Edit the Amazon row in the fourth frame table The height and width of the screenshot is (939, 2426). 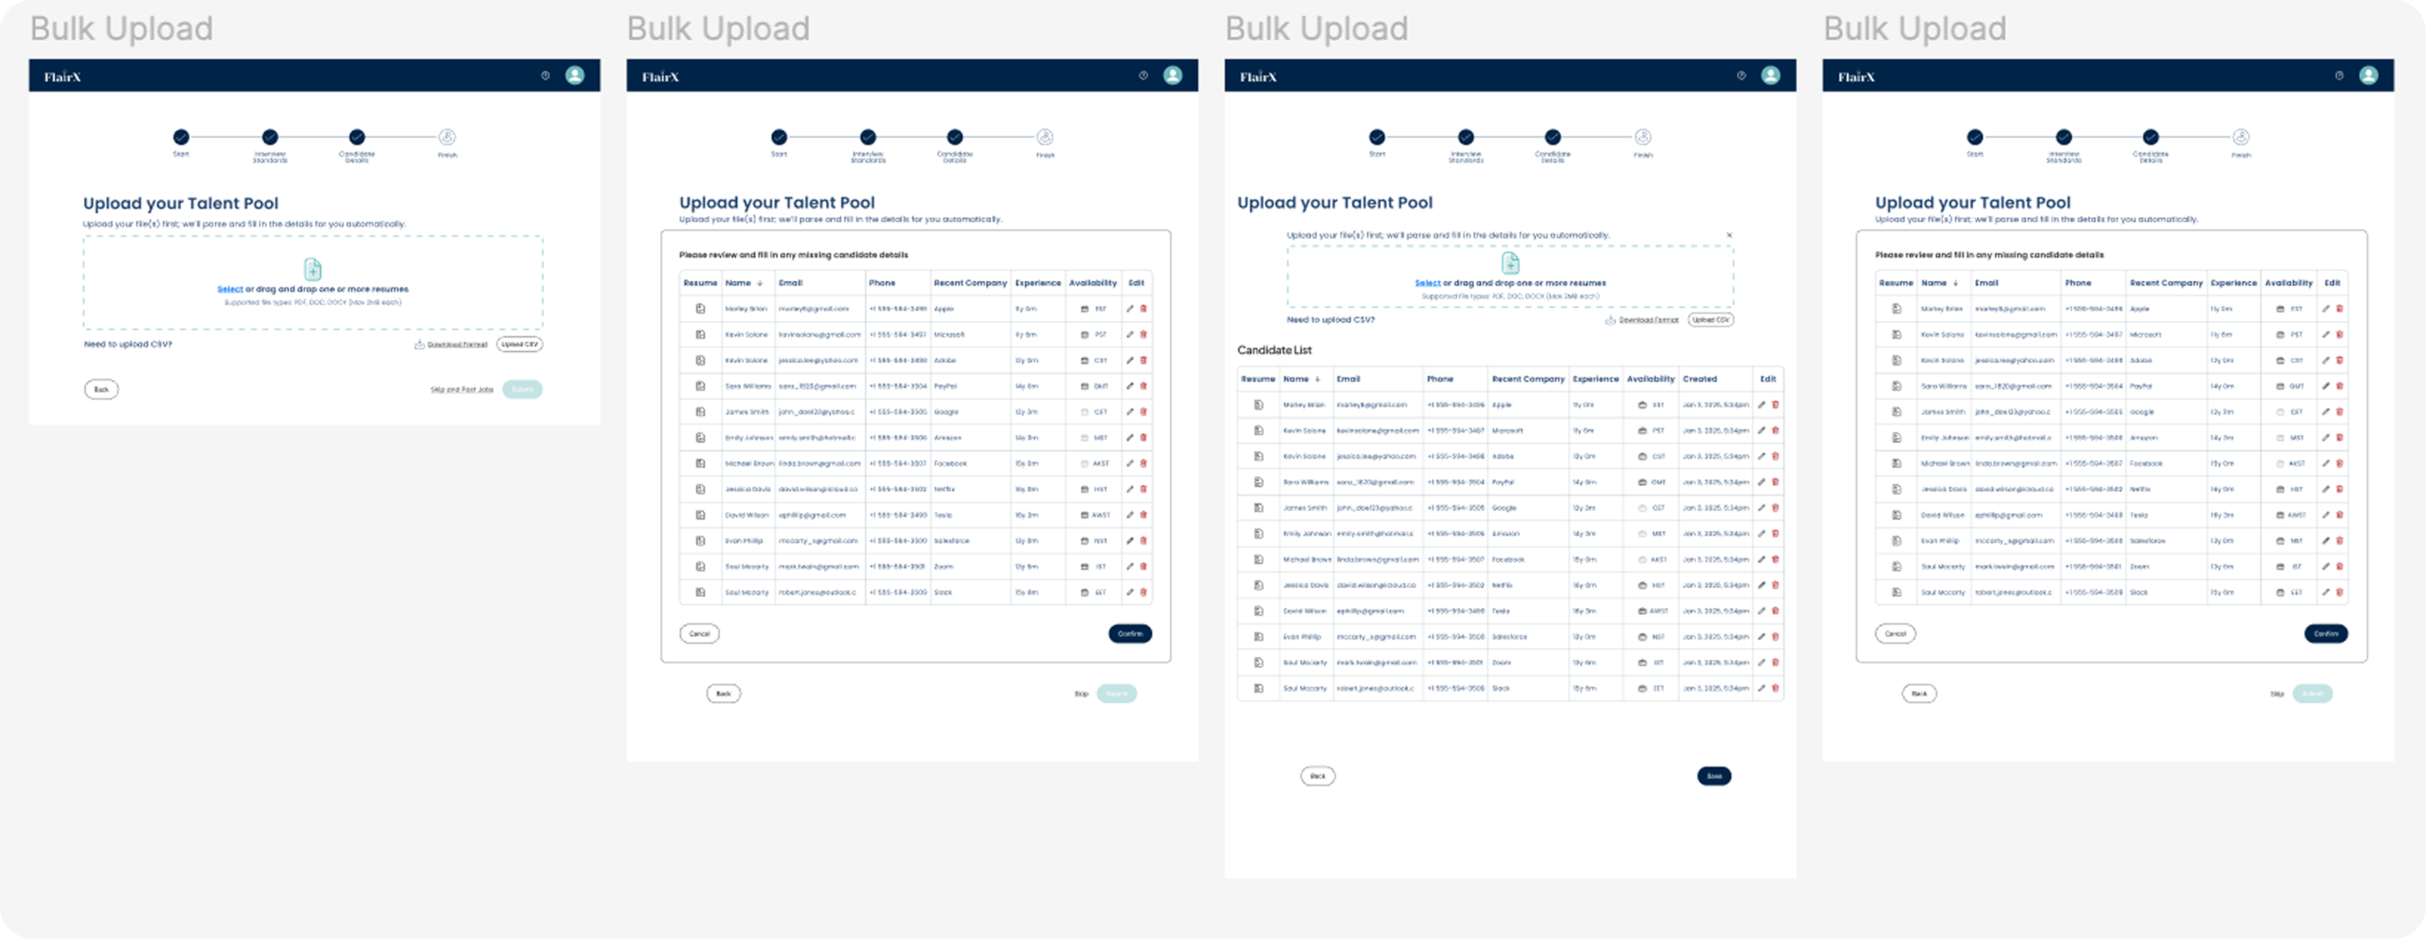point(2325,438)
